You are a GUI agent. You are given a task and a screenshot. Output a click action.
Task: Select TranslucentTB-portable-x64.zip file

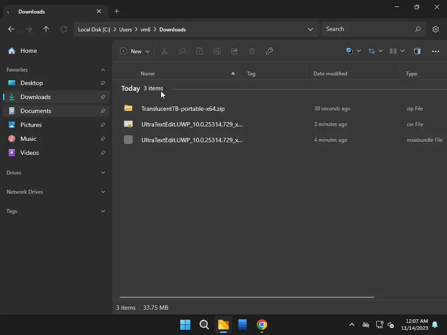281,109
